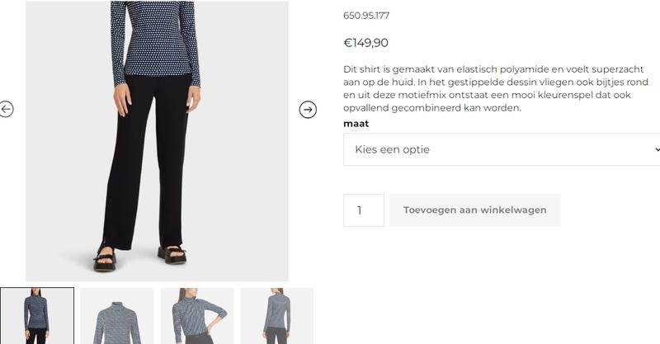660x344 pixels.
Task: Select the thumbnail of the flat-laid turtleneck shirt
Action: point(117,316)
